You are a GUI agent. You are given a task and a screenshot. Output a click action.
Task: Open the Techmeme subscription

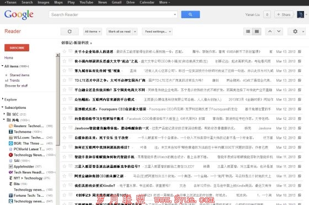25,132
